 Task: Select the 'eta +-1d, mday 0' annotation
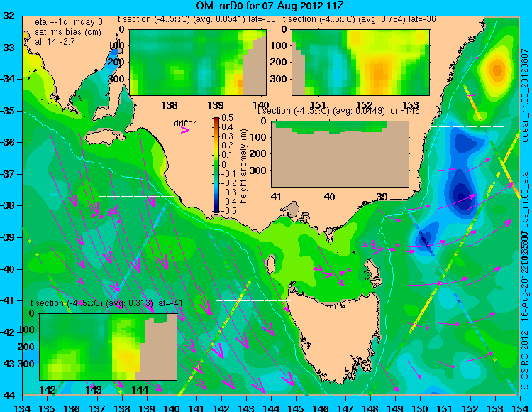(x=69, y=22)
